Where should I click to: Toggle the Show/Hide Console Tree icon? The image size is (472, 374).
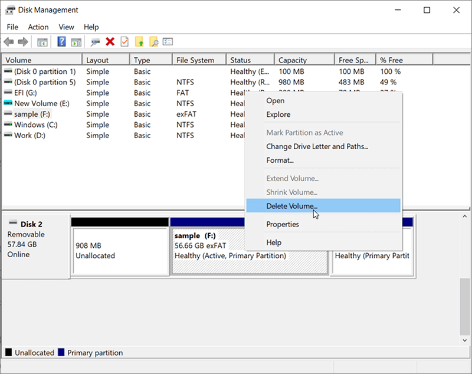coord(42,41)
